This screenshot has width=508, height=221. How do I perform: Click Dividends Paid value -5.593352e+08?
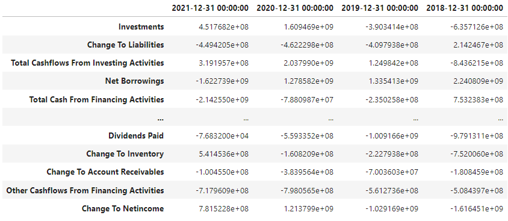[x=307, y=135]
